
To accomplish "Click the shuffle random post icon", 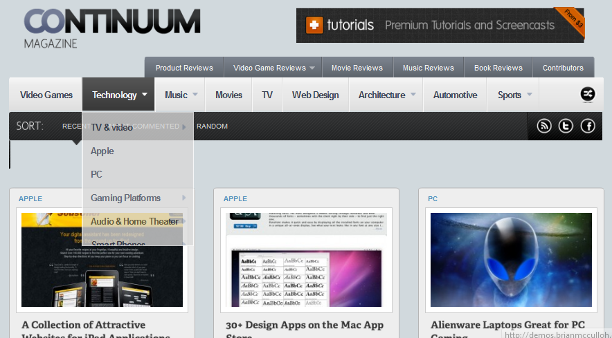I will tap(587, 94).
